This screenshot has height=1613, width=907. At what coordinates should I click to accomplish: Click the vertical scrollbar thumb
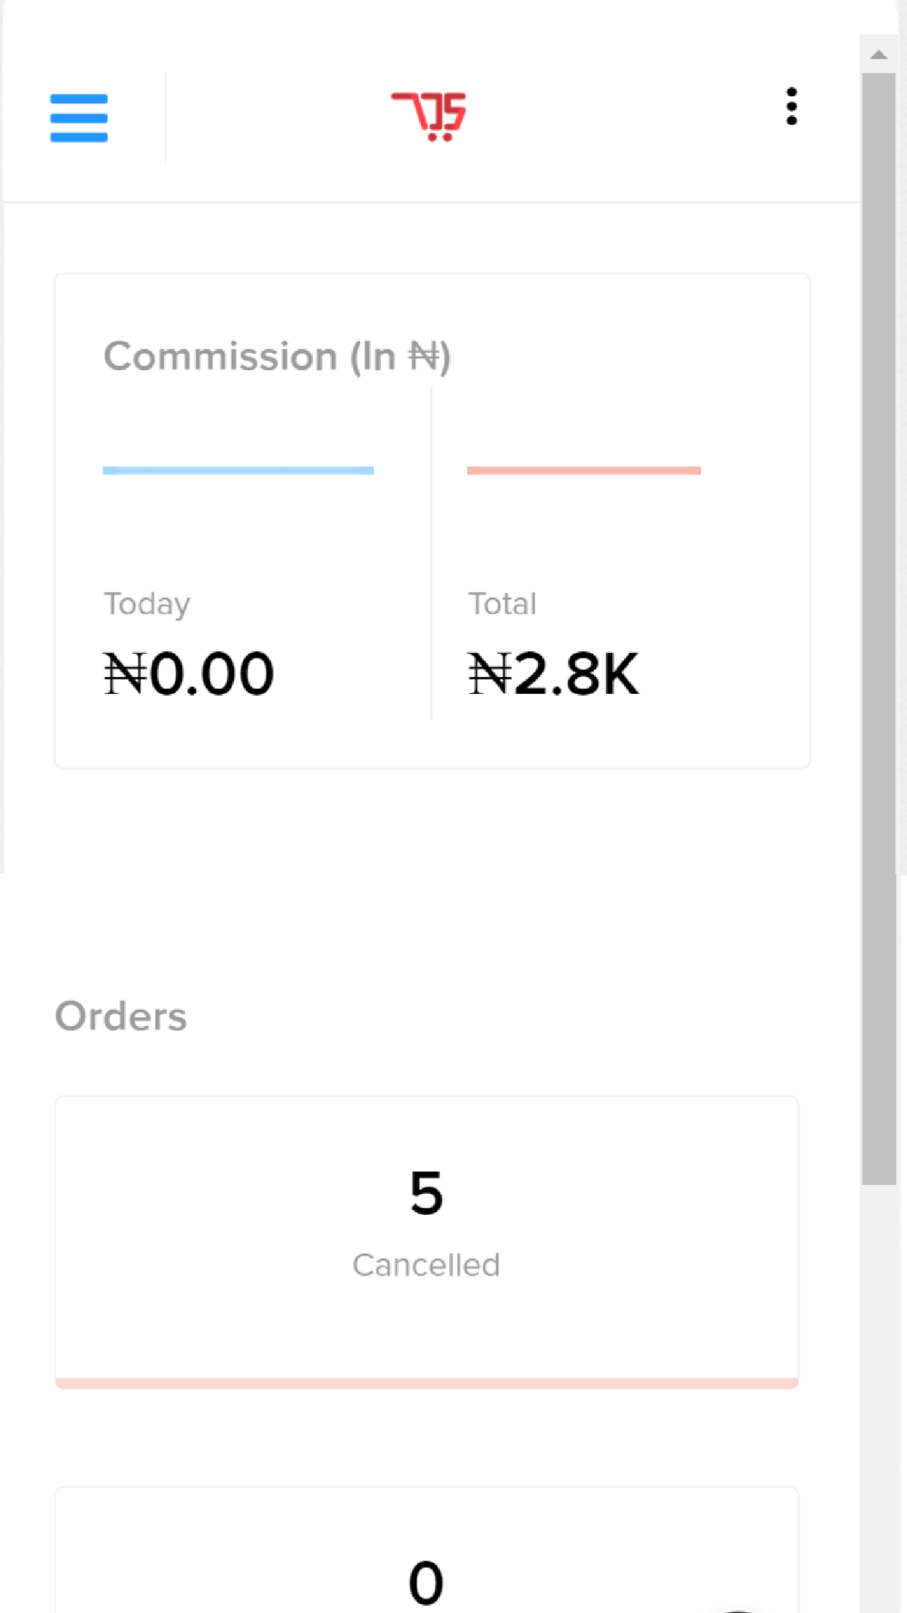tap(878, 626)
